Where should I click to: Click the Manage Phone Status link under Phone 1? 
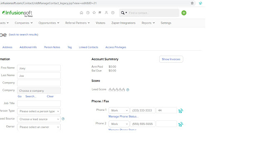123,117
